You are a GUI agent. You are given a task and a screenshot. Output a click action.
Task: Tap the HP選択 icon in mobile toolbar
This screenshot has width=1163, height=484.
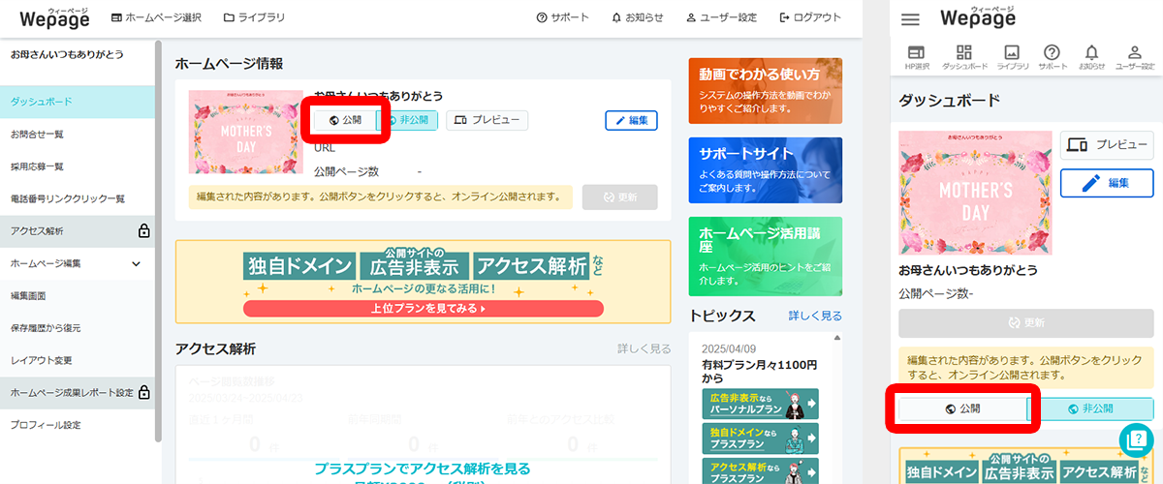tap(916, 56)
